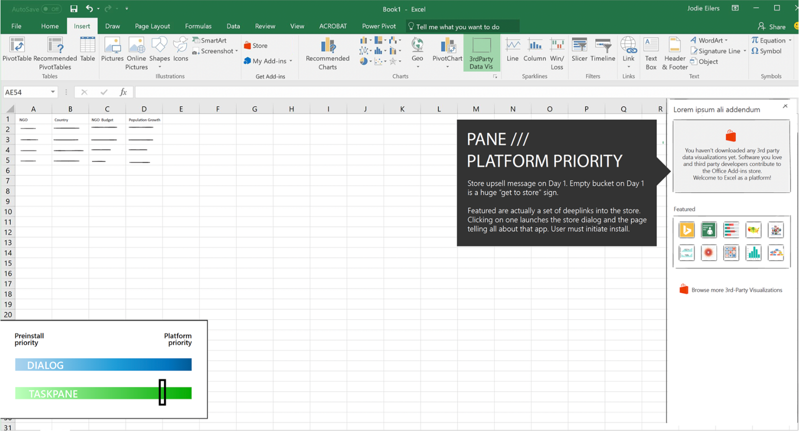Viewport: 799px width, 432px height.
Task: Select column D header
Action: pos(144,109)
